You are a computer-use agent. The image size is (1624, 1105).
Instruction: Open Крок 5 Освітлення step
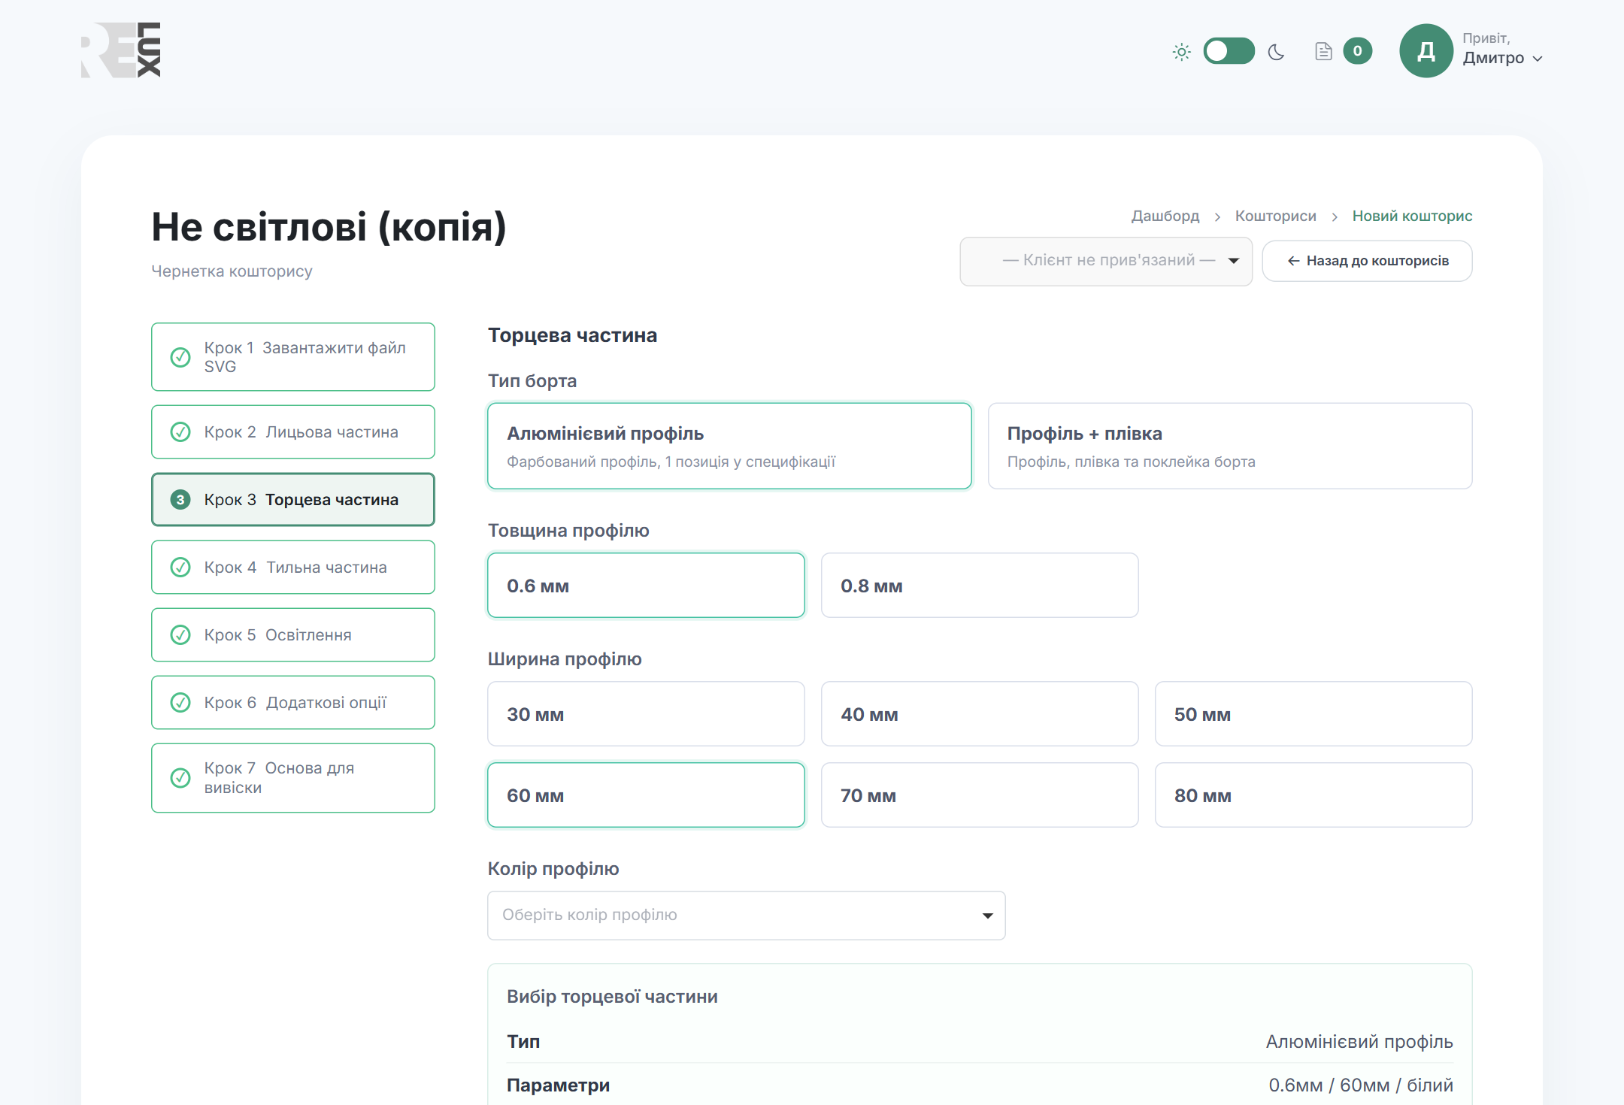(293, 635)
